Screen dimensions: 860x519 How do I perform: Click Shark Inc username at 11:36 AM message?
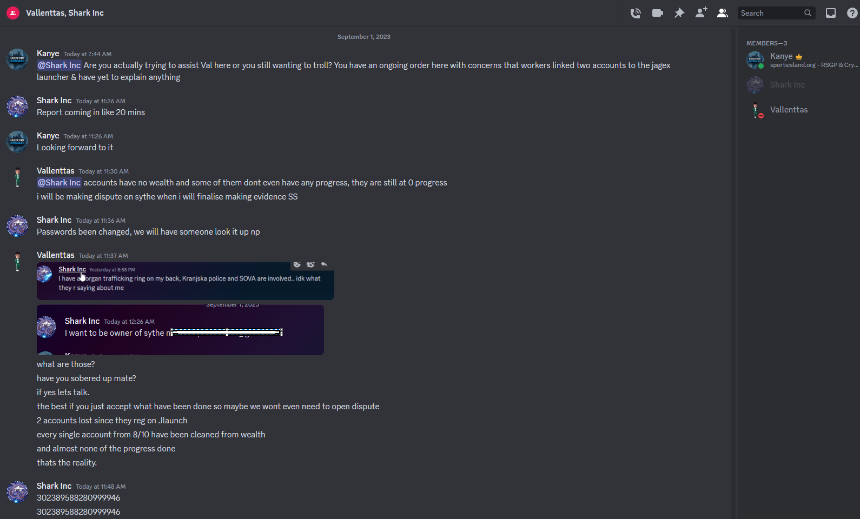pos(54,220)
